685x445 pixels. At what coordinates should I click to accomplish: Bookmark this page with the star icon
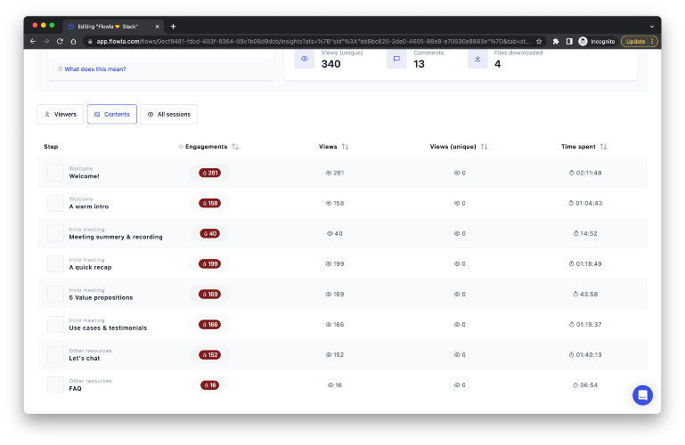[539, 42]
